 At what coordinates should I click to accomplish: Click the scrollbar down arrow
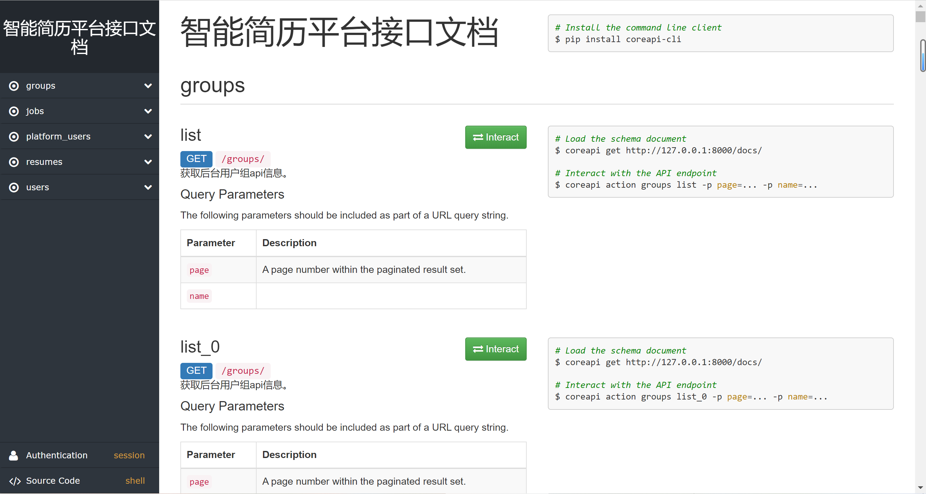coord(920,488)
